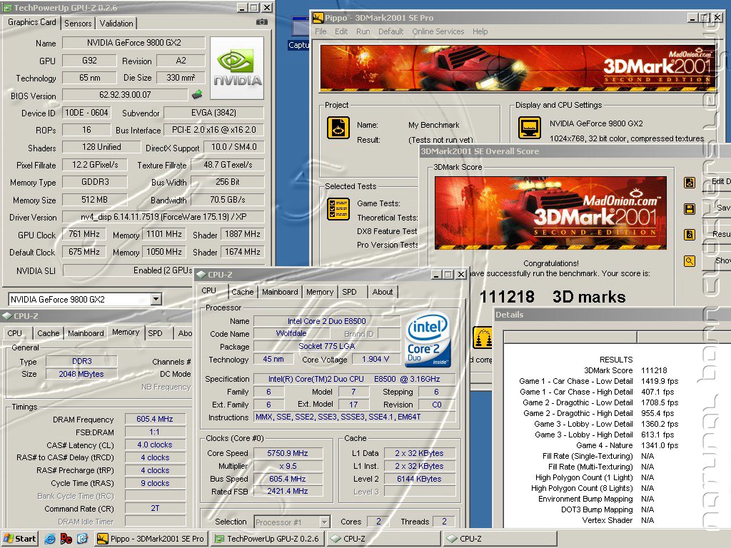Click the memory size value '2048 MBytes'
731x548 pixels.
[81, 374]
